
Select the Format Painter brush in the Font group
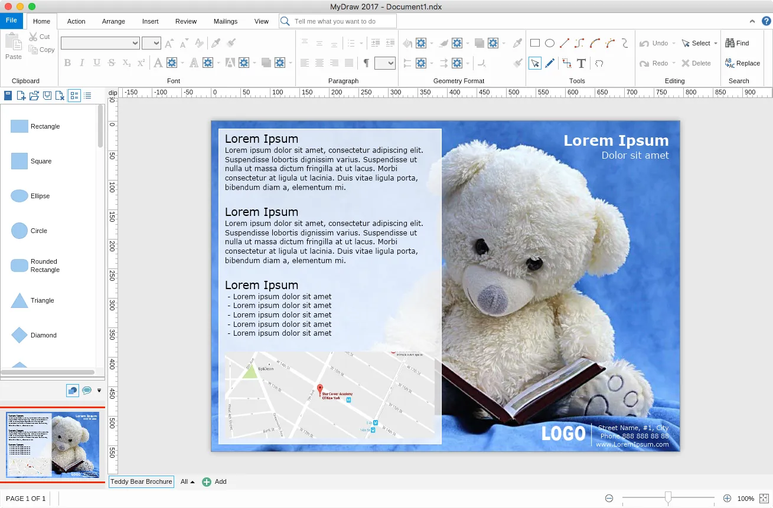231,43
